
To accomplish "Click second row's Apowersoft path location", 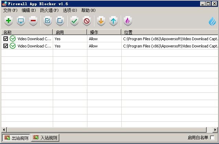I will click(x=170, y=46).
